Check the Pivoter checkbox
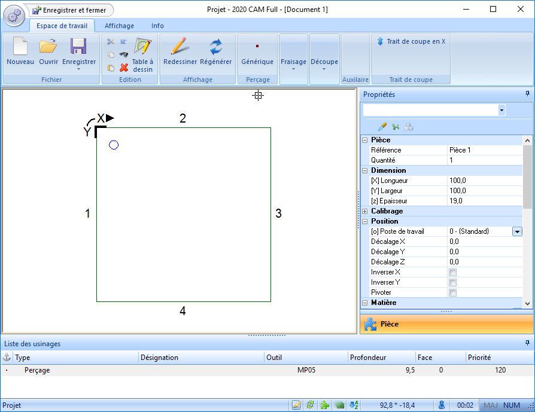 [x=453, y=293]
